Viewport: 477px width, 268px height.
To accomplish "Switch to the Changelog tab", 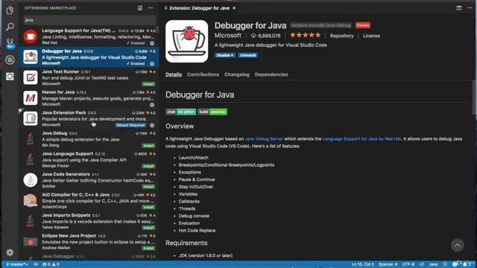I will point(237,74).
